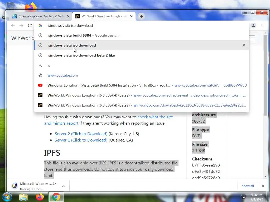270x202 pixels.
Task: Click the File size value 3.19GB
Action: (x=199, y=151)
